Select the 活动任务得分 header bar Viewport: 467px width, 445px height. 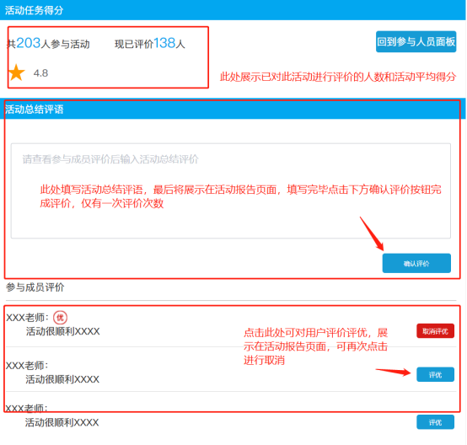(x=233, y=10)
